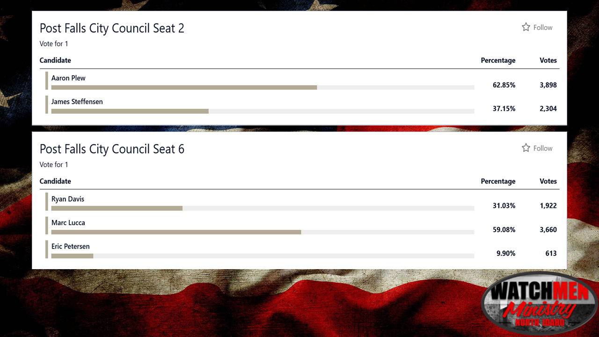This screenshot has height=337, width=599.
Task: Click the star icon for Seat 2
Action: pos(526,27)
